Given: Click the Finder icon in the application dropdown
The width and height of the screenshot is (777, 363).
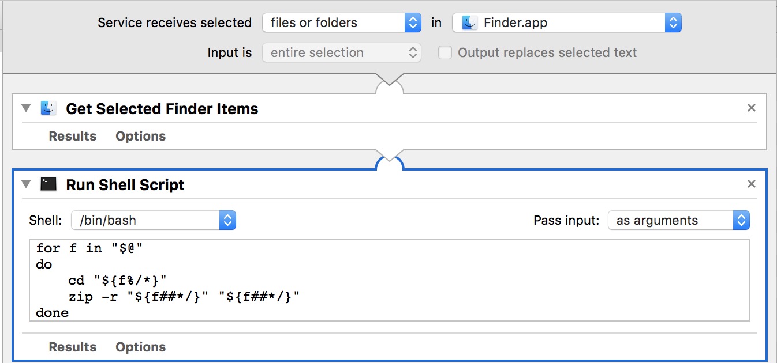Looking at the screenshot, I should [x=469, y=23].
